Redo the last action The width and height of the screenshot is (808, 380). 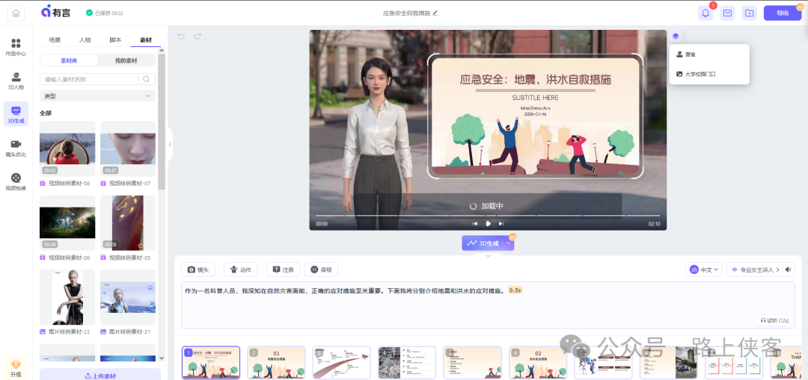(x=198, y=37)
